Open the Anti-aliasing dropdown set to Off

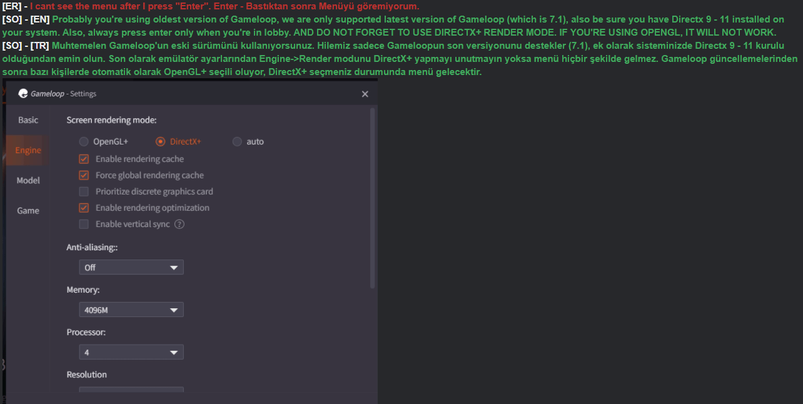[x=131, y=267]
